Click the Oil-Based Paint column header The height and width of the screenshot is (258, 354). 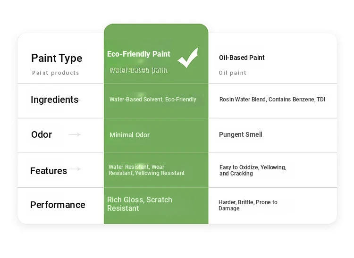242,58
